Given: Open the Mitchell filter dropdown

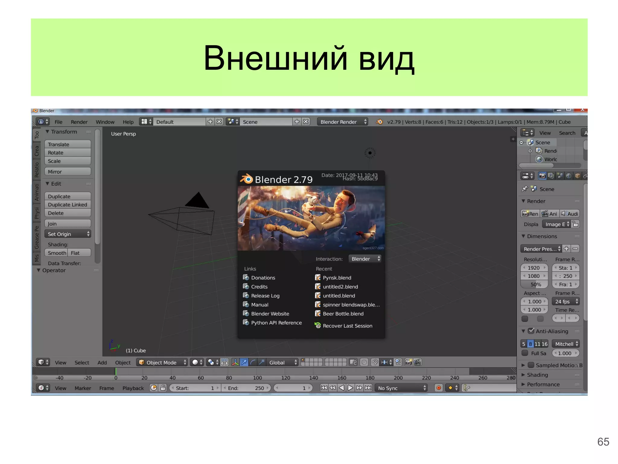Looking at the screenshot, I should tap(566, 344).
